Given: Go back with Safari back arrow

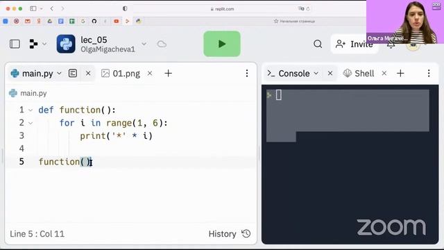Looking at the screenshot, I should pyautogui.click(x=51, y=8).
